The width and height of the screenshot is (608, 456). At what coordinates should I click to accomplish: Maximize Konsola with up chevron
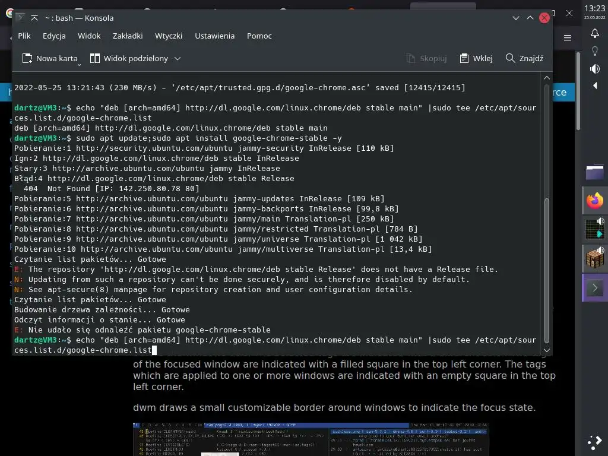(x=530, y=18)
